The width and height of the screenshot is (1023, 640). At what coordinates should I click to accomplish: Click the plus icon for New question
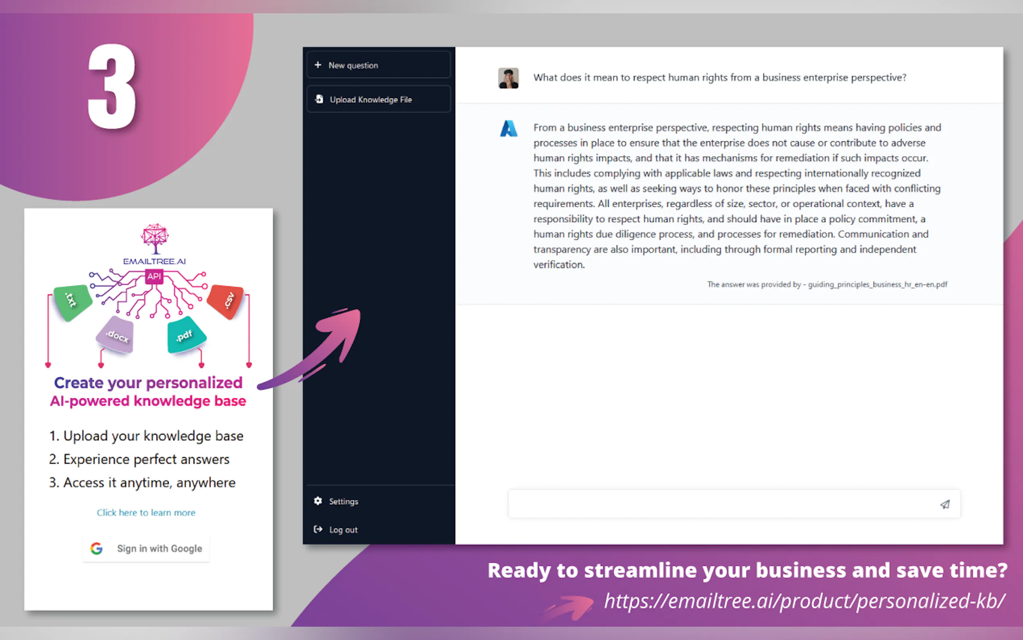click(x=318, y=65)
